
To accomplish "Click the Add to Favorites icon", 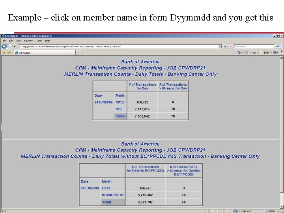I will [9, 52].
